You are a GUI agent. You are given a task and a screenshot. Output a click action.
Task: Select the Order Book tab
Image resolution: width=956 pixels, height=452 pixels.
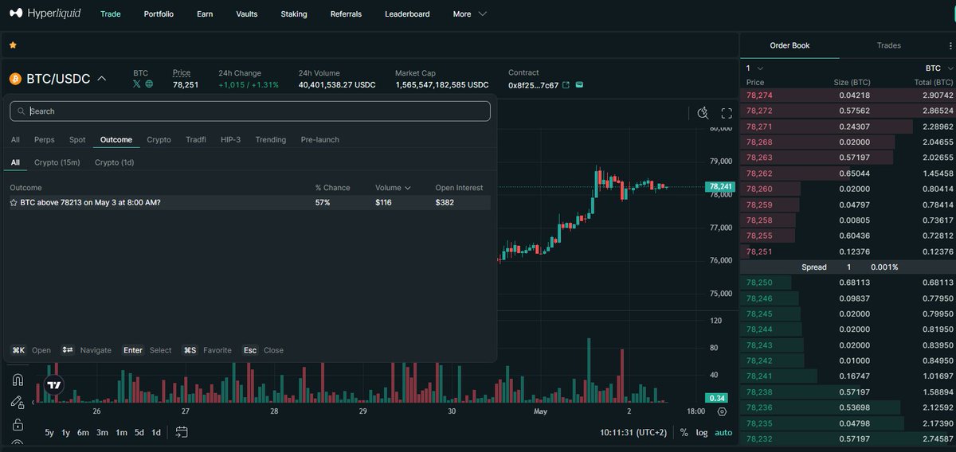(789, 45)
